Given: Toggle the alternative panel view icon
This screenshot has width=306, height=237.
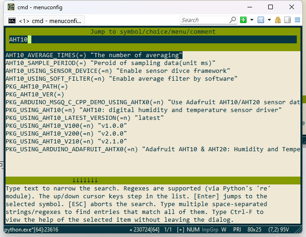Looking at the screenshot, I should 288,20.
